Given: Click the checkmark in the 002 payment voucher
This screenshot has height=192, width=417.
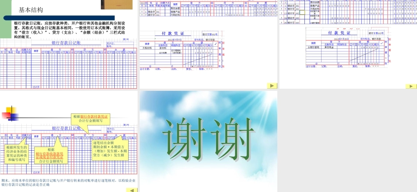Looking at the screenshot, I should coord(382,43).
